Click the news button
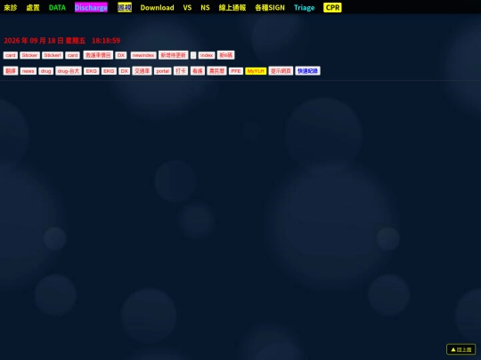 pos(29,71)
